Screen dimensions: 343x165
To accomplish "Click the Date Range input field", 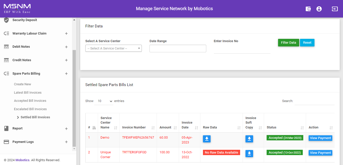I will tap(178, 48).
